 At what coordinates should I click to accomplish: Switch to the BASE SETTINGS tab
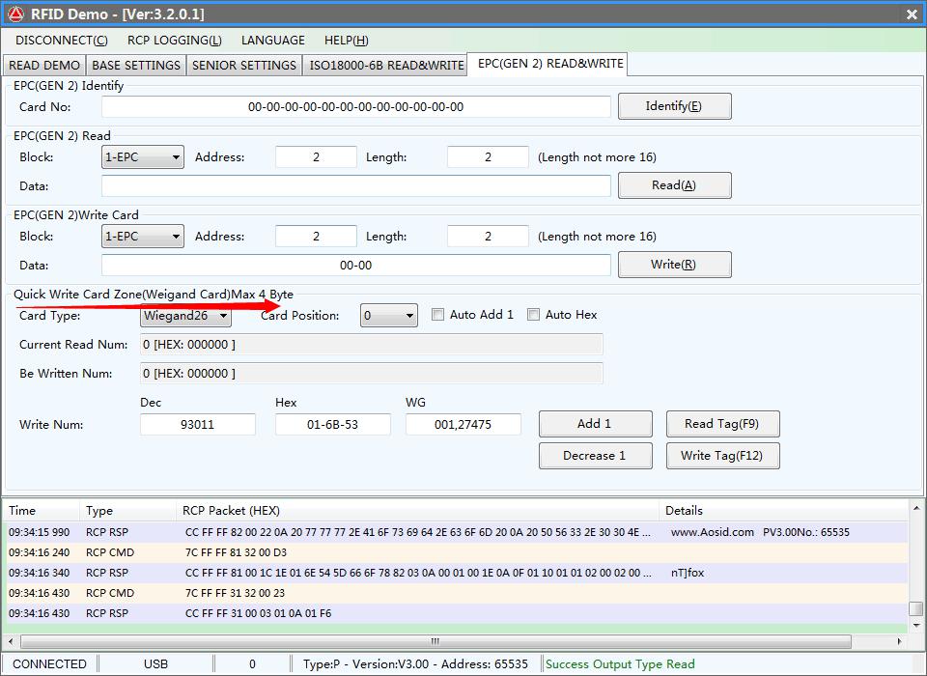(x=136, y=65)
